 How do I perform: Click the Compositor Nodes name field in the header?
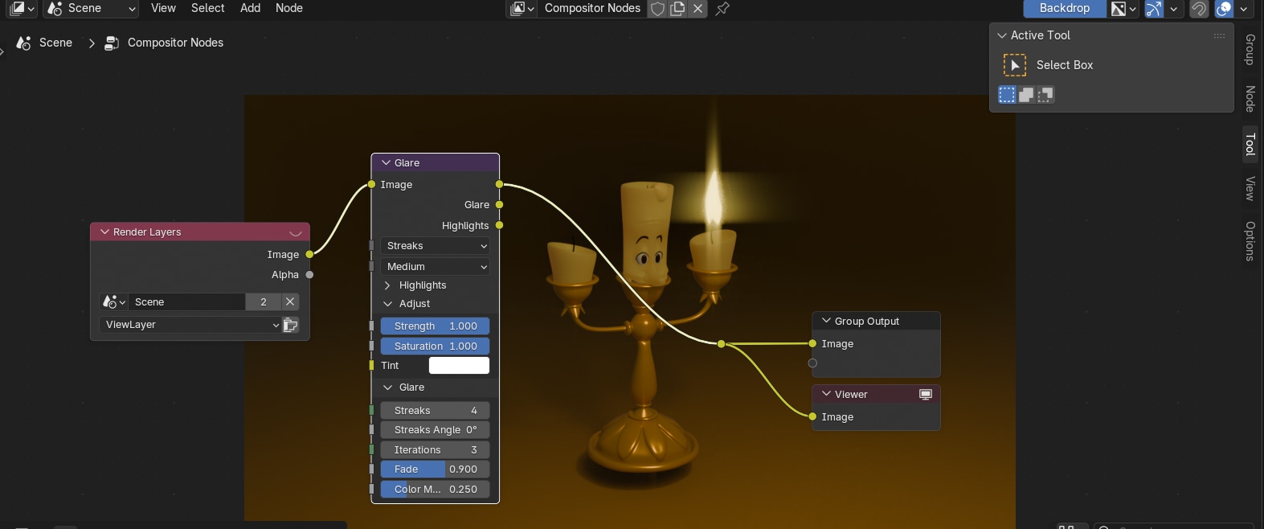tap(592, 8)
